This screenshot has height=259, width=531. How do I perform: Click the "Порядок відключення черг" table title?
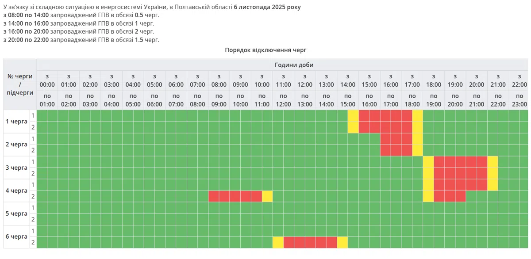pos(265,50)
